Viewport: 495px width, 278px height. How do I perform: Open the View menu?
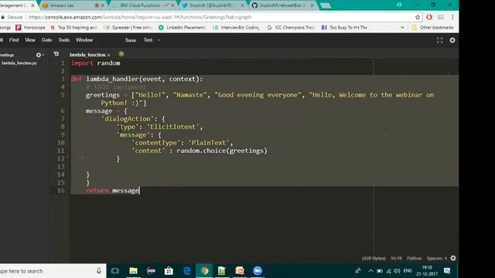30,40
